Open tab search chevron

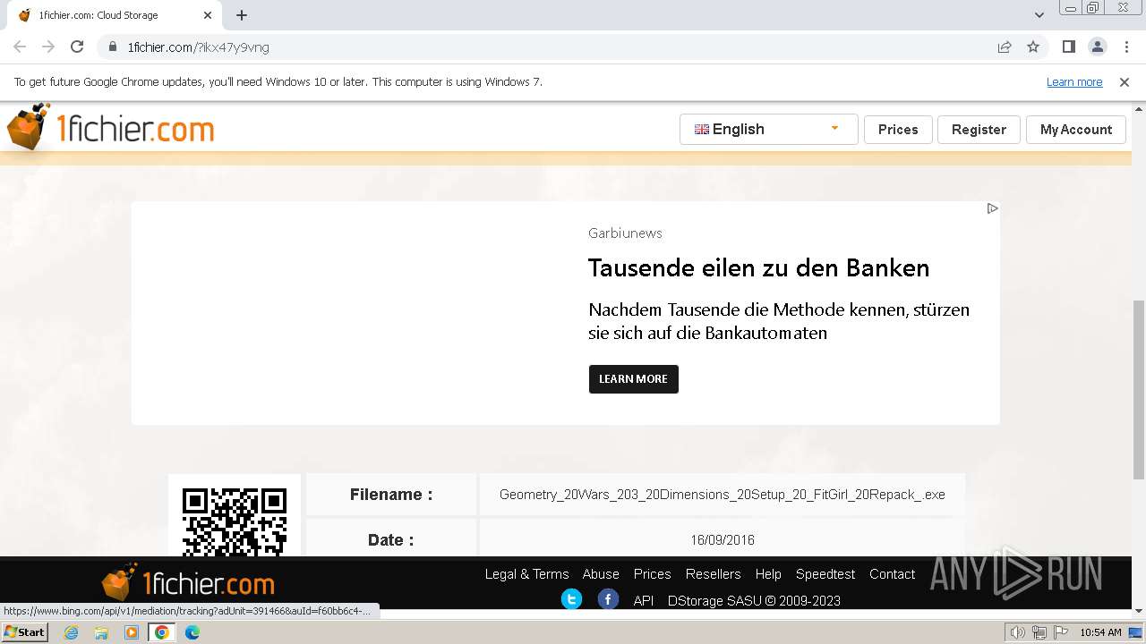coord(1039,15)
